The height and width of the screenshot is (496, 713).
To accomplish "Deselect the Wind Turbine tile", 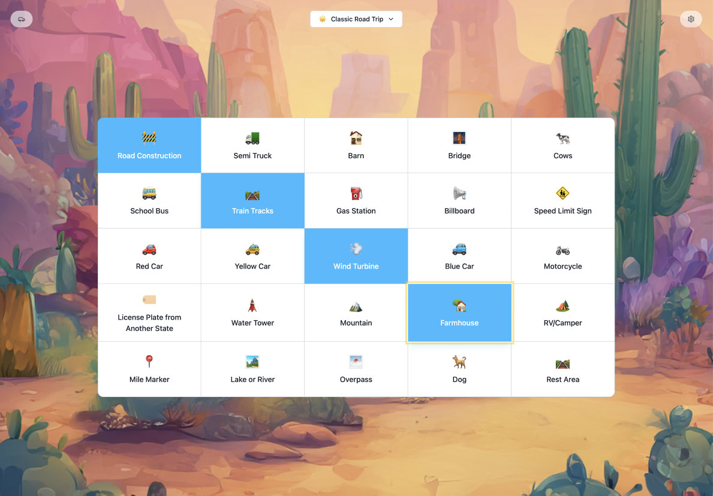I will (356, 256).
